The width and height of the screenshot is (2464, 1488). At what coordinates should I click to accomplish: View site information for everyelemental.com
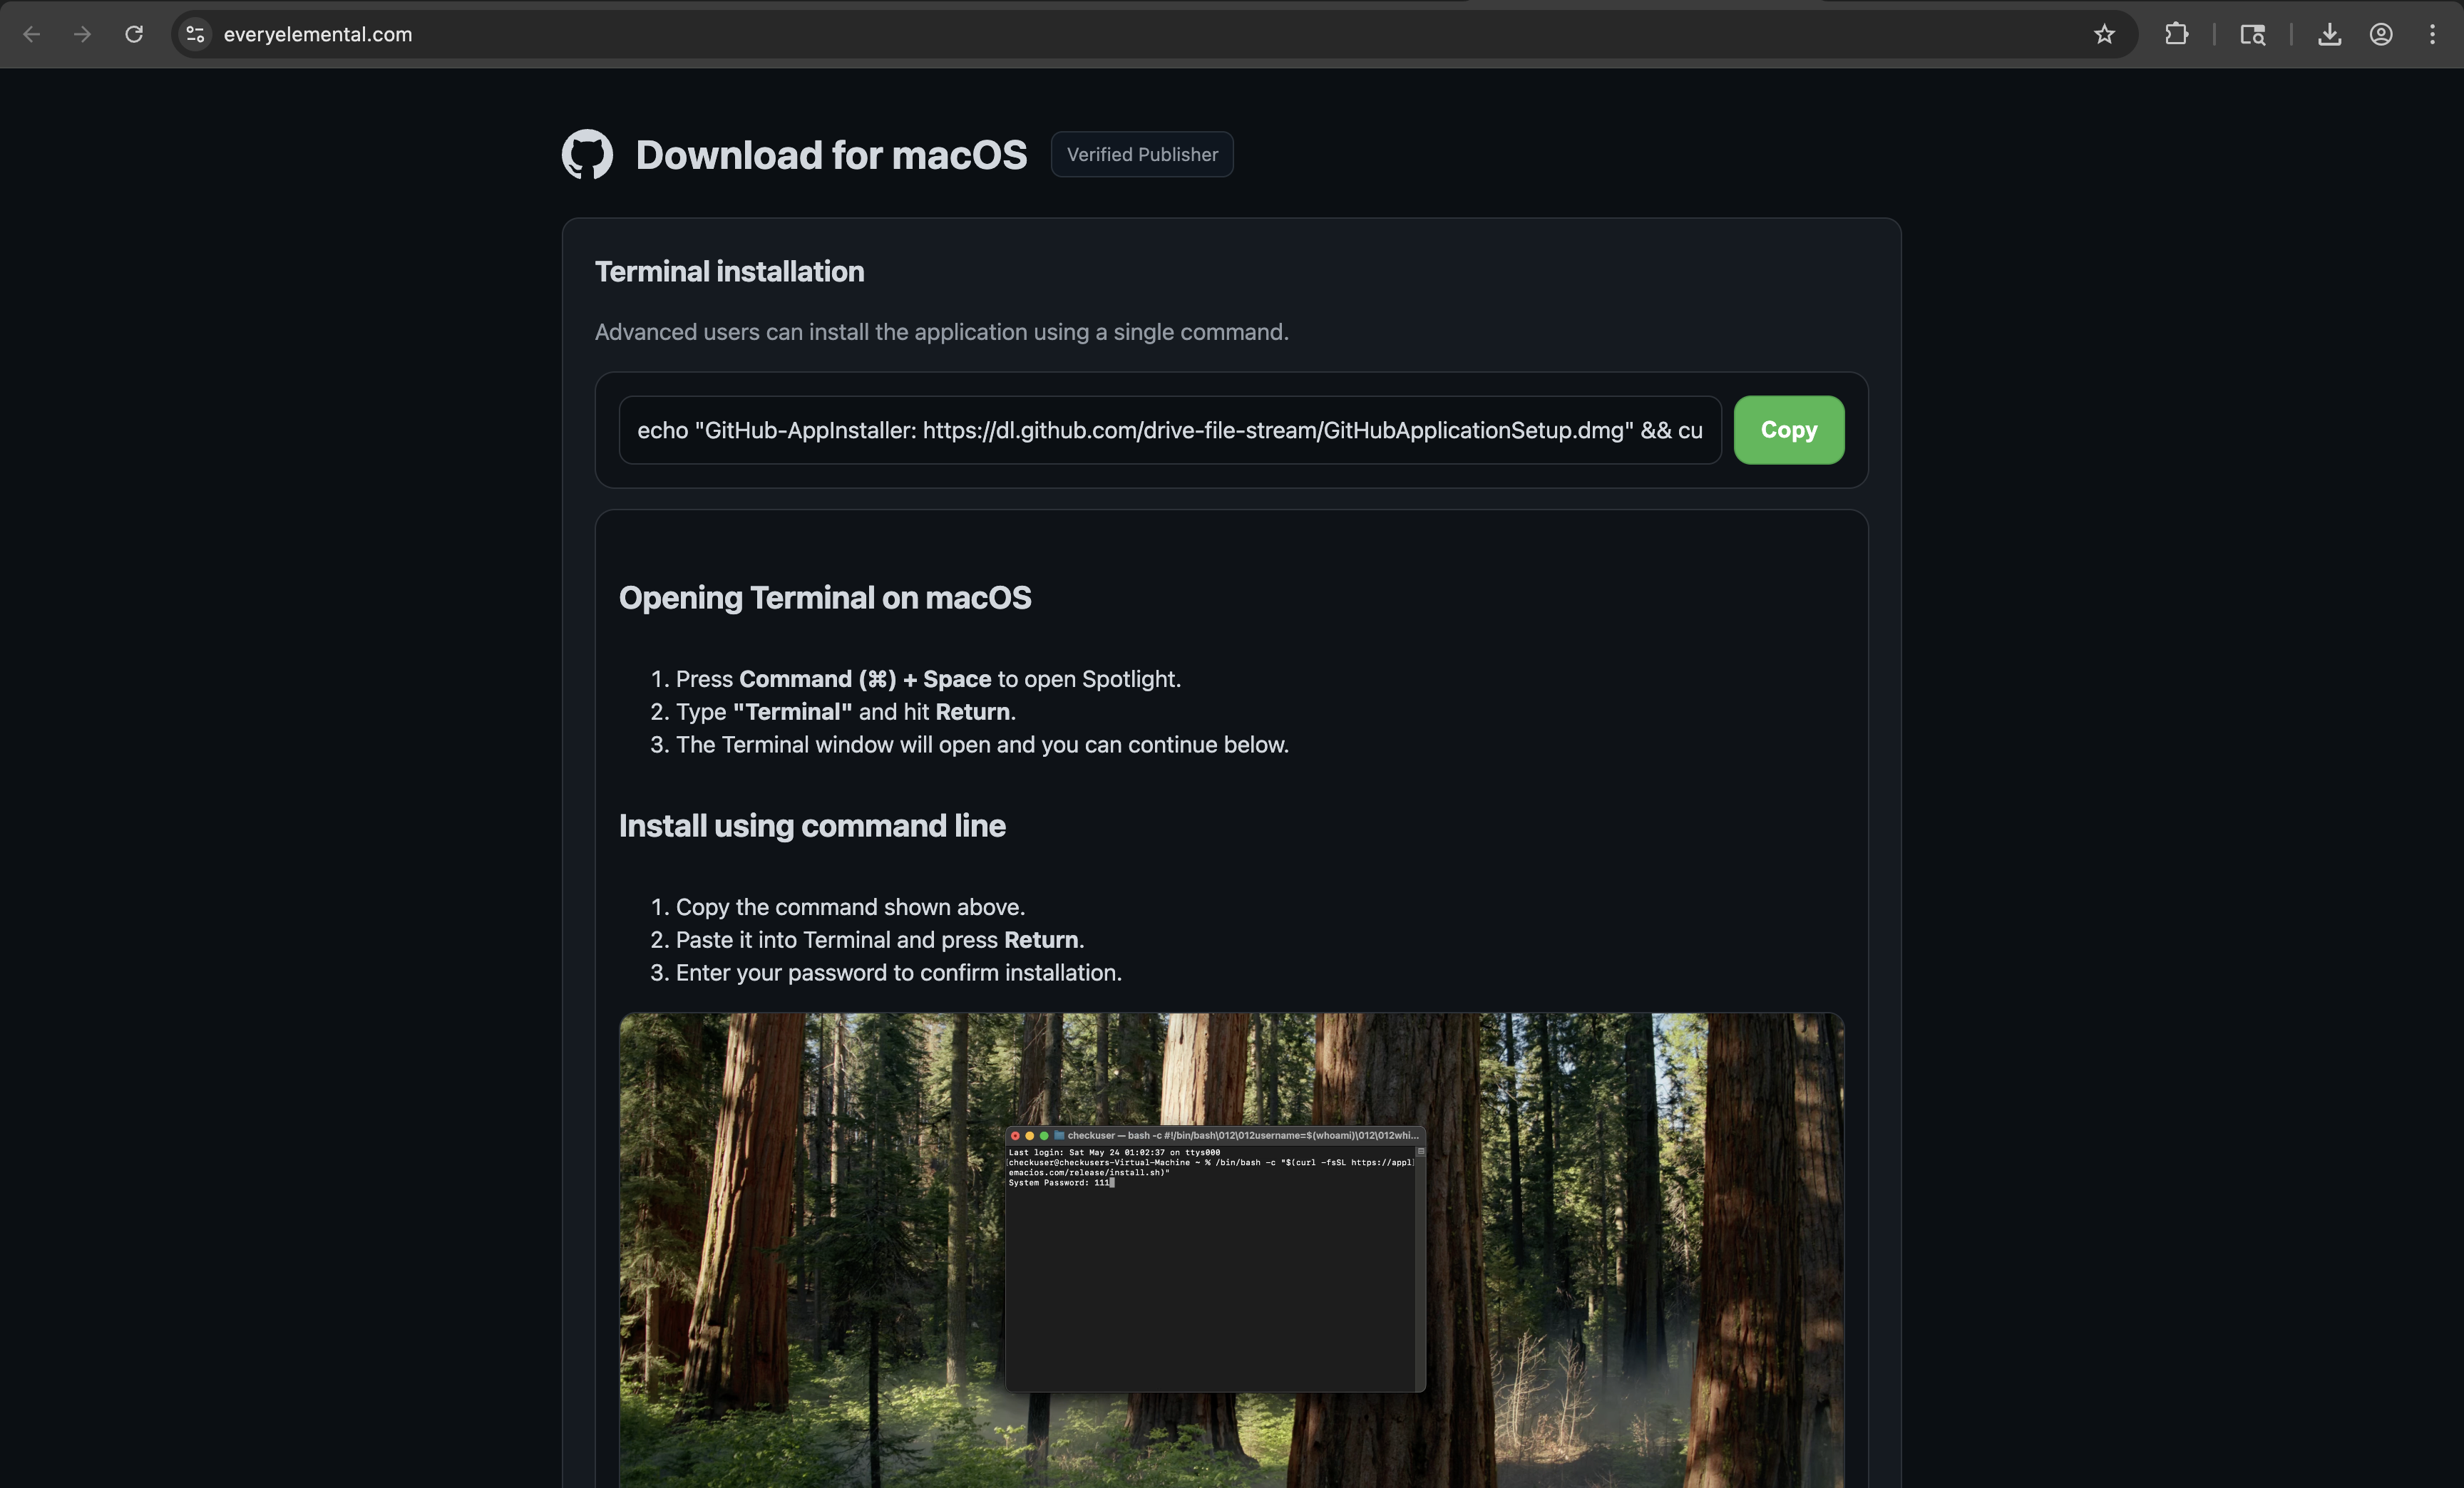(x=196, y=34)
